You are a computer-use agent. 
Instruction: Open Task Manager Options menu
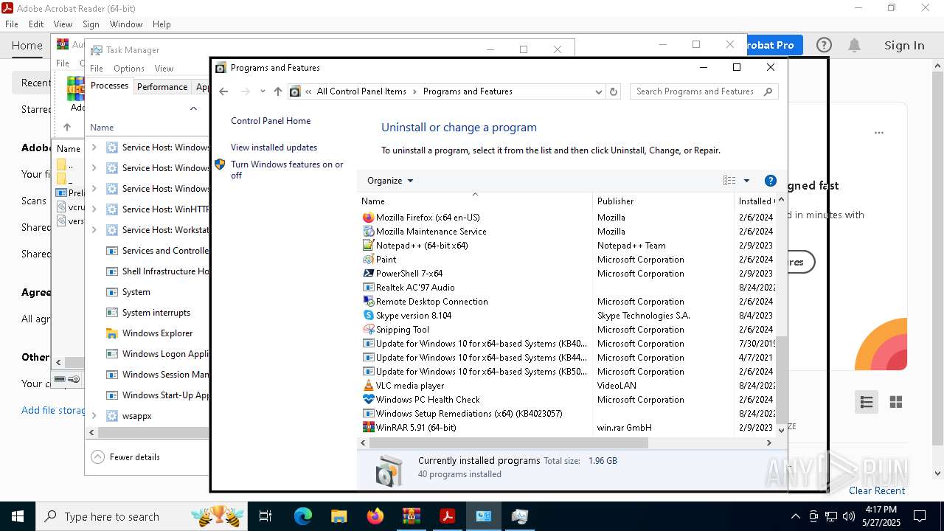pyautogui.click(x=129, y=69)
